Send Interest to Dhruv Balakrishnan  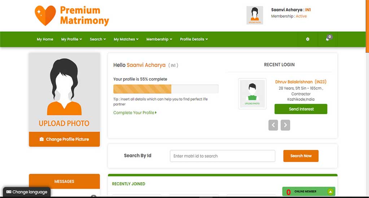[301, 109]
